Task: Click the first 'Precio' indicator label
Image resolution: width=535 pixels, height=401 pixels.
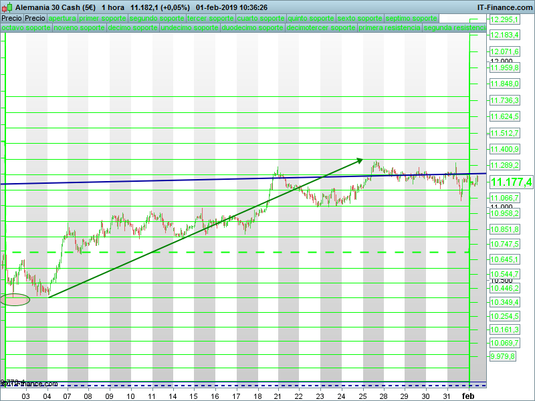Action: (11, 18)
